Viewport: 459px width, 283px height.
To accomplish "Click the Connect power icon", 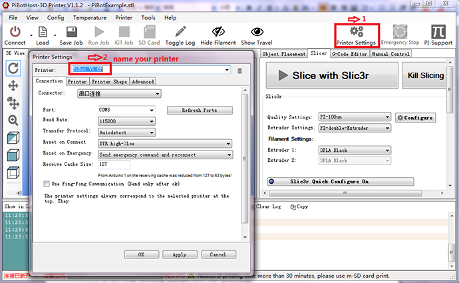I will [15, 31].
